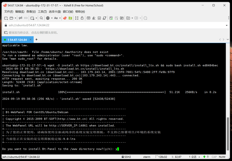Screen dimensions: 232x161
Task: Add a new tab with plus button
Action: pos(36,40)
